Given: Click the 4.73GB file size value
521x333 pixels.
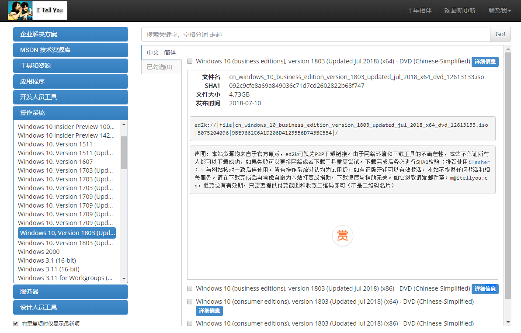Looking at the screenshot, I should click(x=239, y=94).
